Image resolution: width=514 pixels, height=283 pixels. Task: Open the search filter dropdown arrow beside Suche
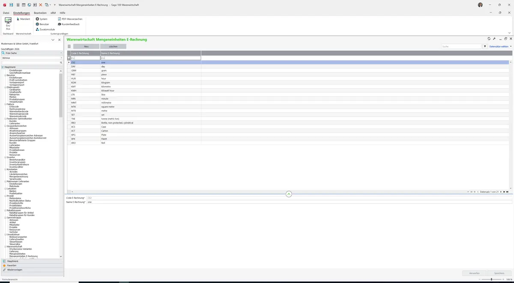pyautogui.click(x=485, y=46)
